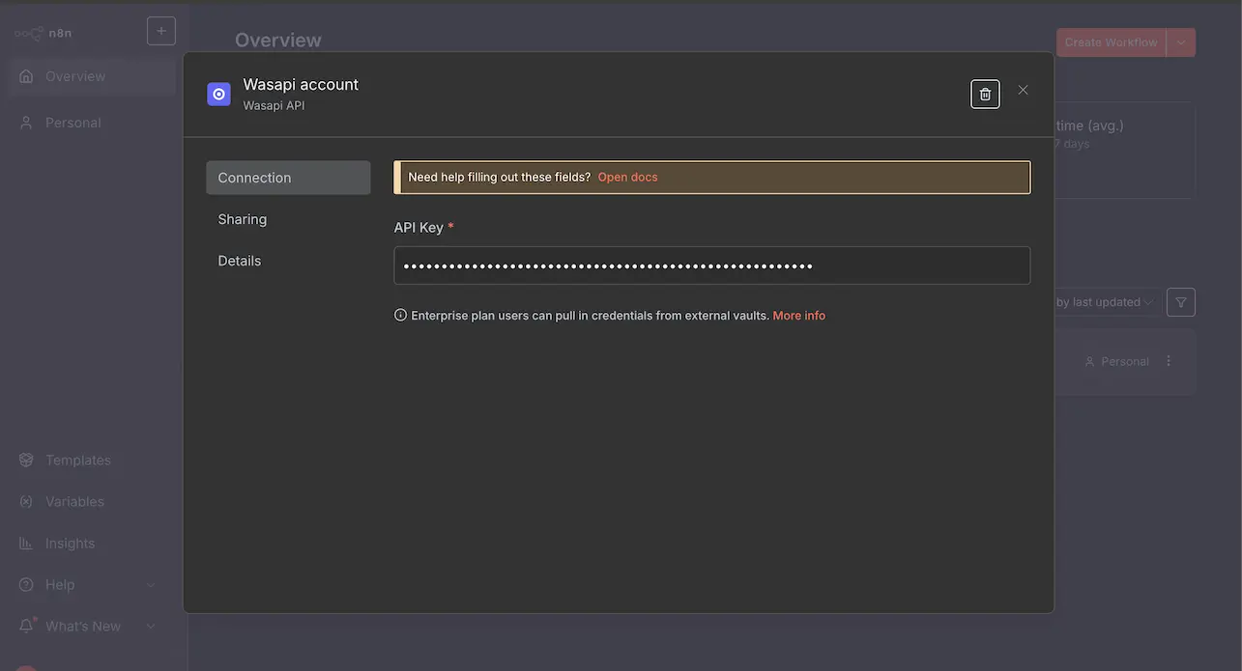Expand the Help menu in the sidebar
Image resolution: width=1242 pixels, height=671 pixels.
[x=93, y=585]
